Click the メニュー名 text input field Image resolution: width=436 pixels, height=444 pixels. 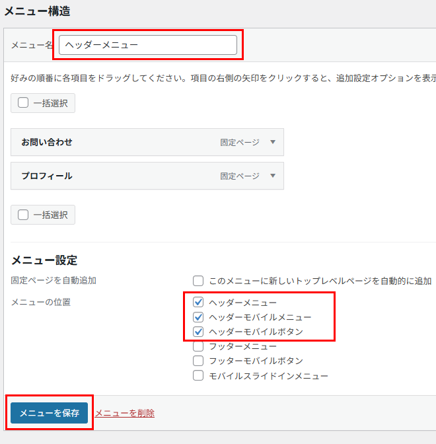point(147,45)
